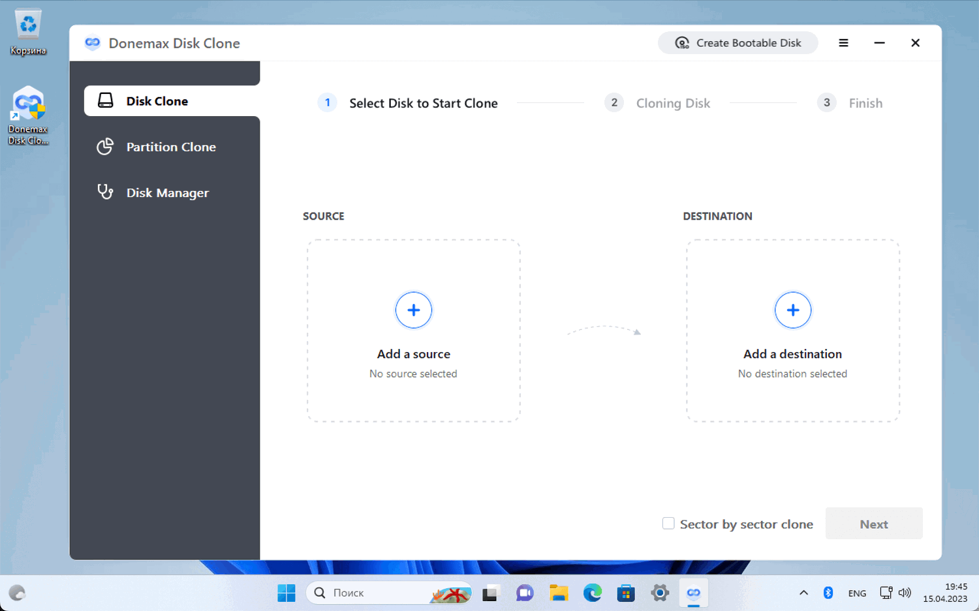Click the Partition Clone pie icon
Image resolution: width=979 pixels, height=611 pixels.
(105, 146)
